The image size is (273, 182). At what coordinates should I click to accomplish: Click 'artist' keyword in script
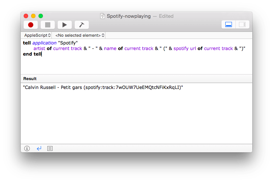pyautogui.click(x=39, y=49)
